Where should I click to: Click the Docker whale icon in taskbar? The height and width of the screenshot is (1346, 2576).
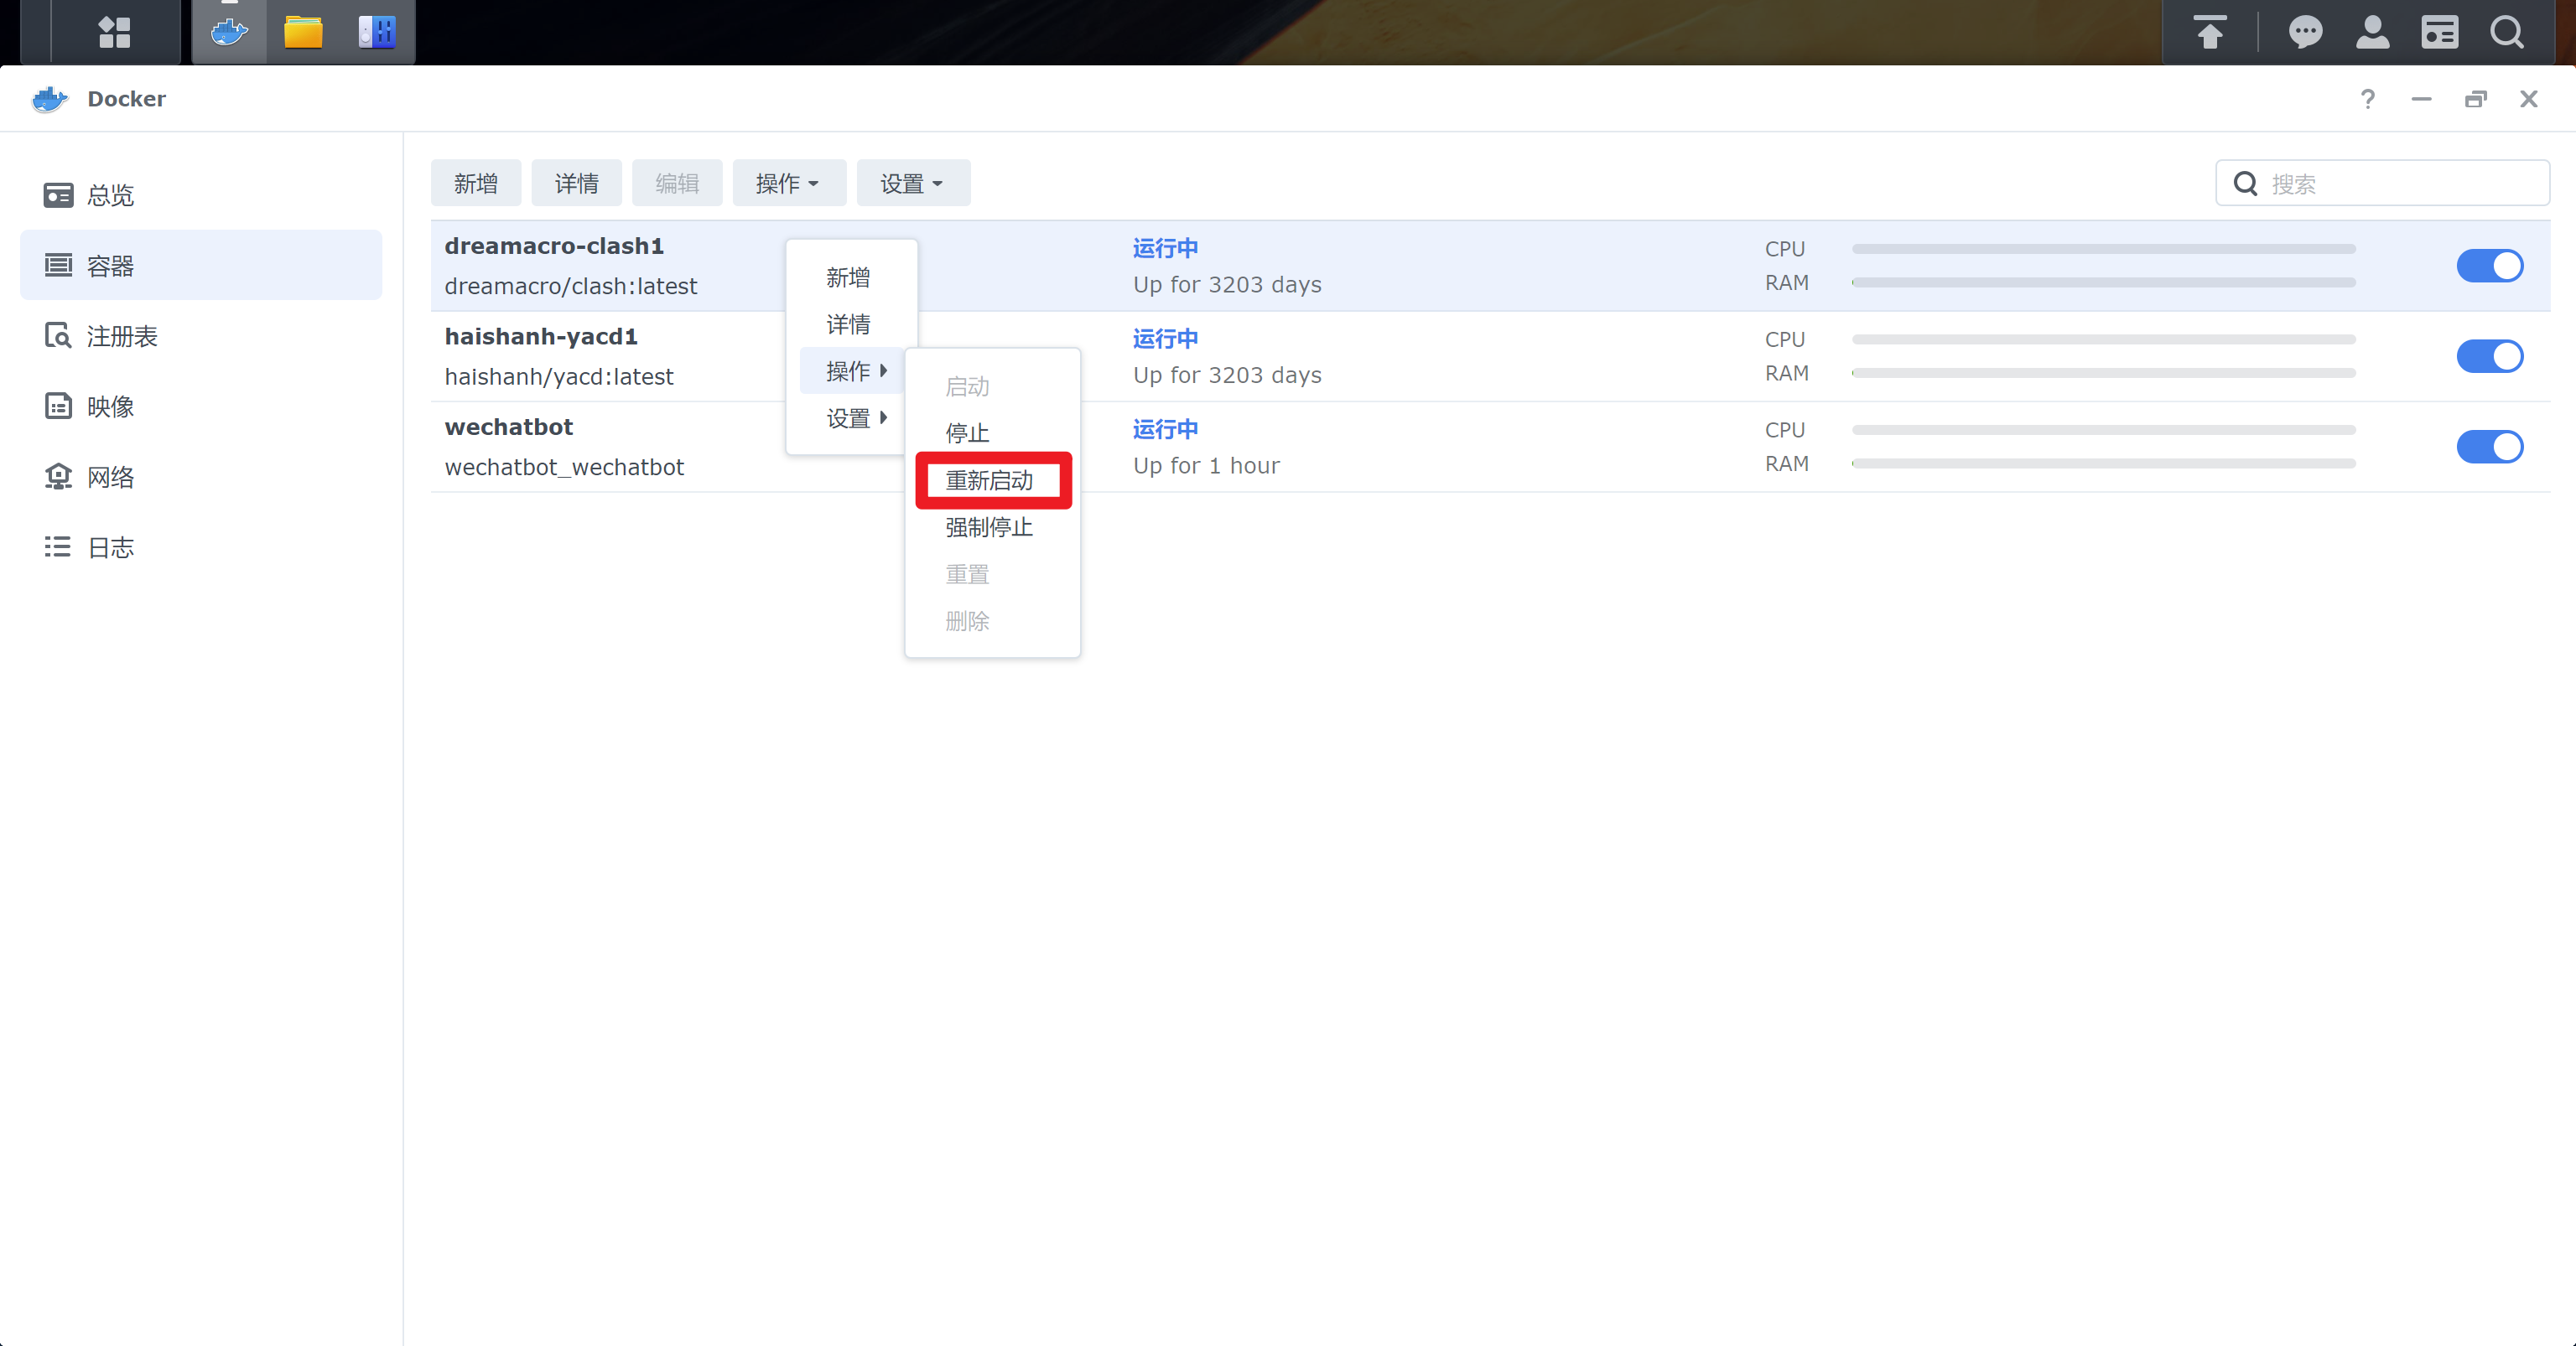[x=229, y=32]
